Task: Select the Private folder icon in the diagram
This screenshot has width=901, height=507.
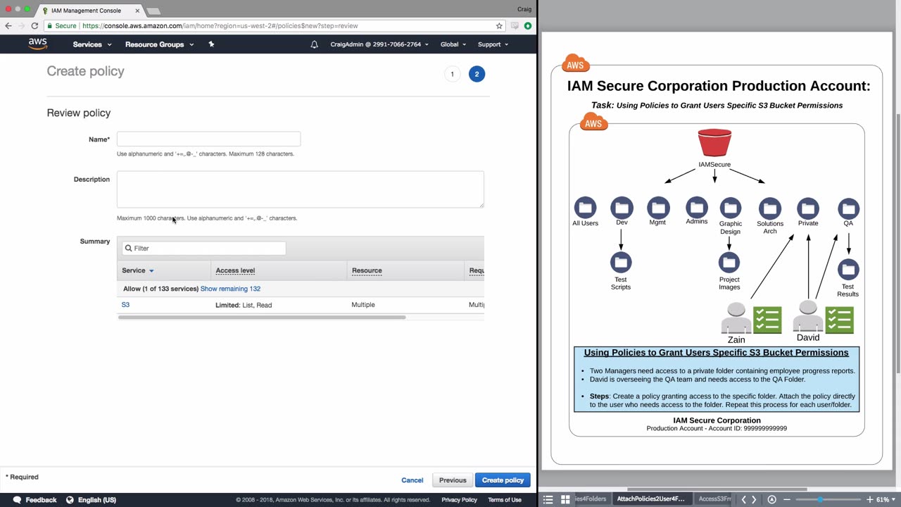Action: click(808, 208)
